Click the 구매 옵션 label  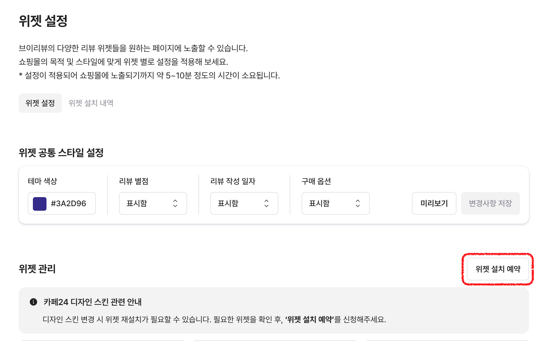(316, 181)
